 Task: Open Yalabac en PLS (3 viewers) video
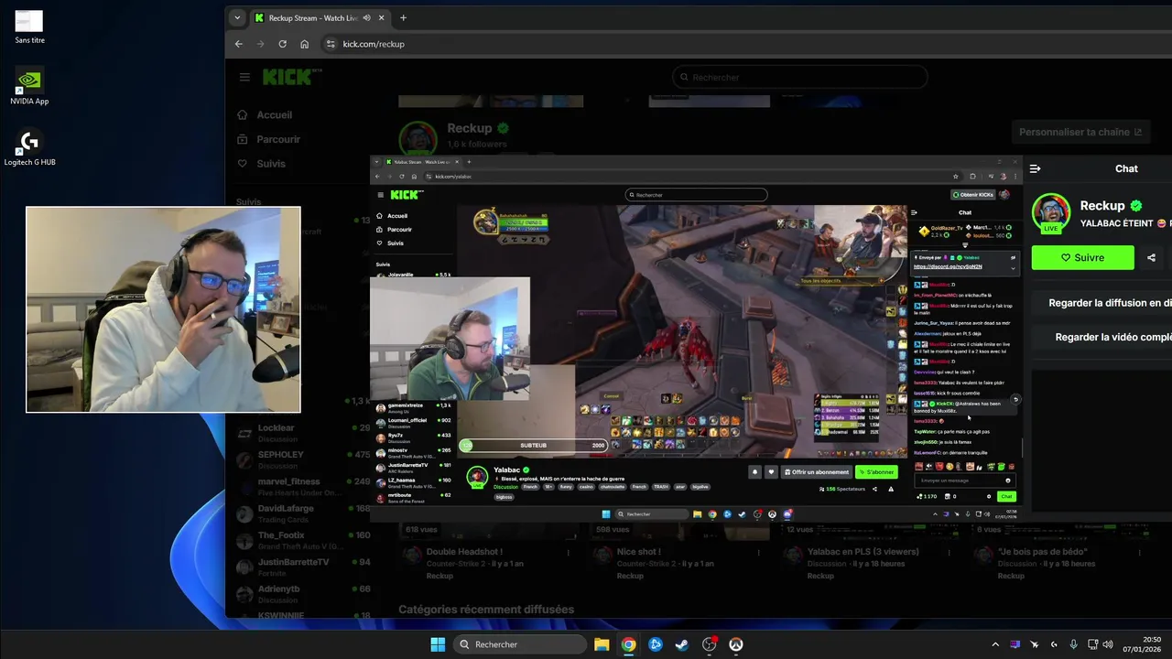863,552
